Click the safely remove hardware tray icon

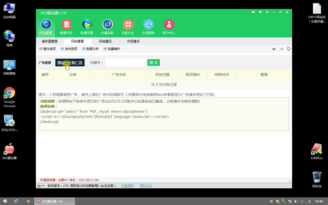[x=284, y=201]
